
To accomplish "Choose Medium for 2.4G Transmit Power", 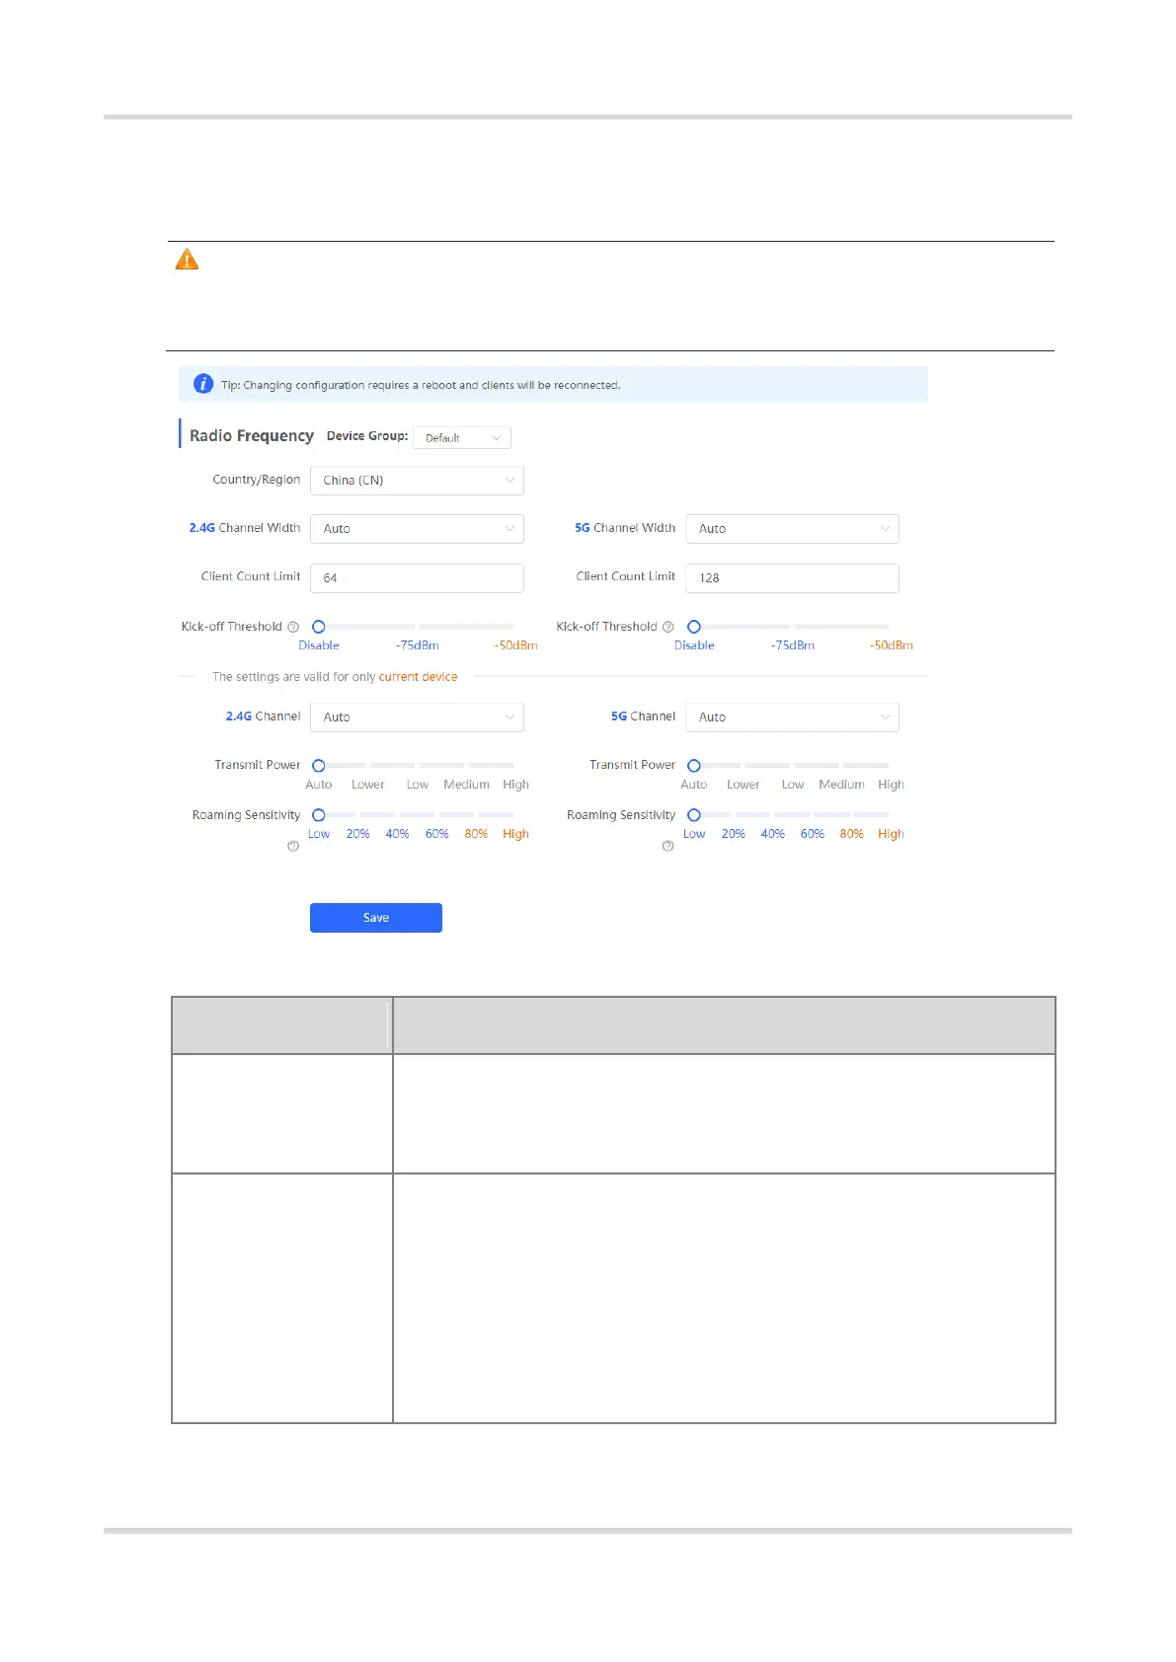I will pyautogui.click(x=466, y=785).
